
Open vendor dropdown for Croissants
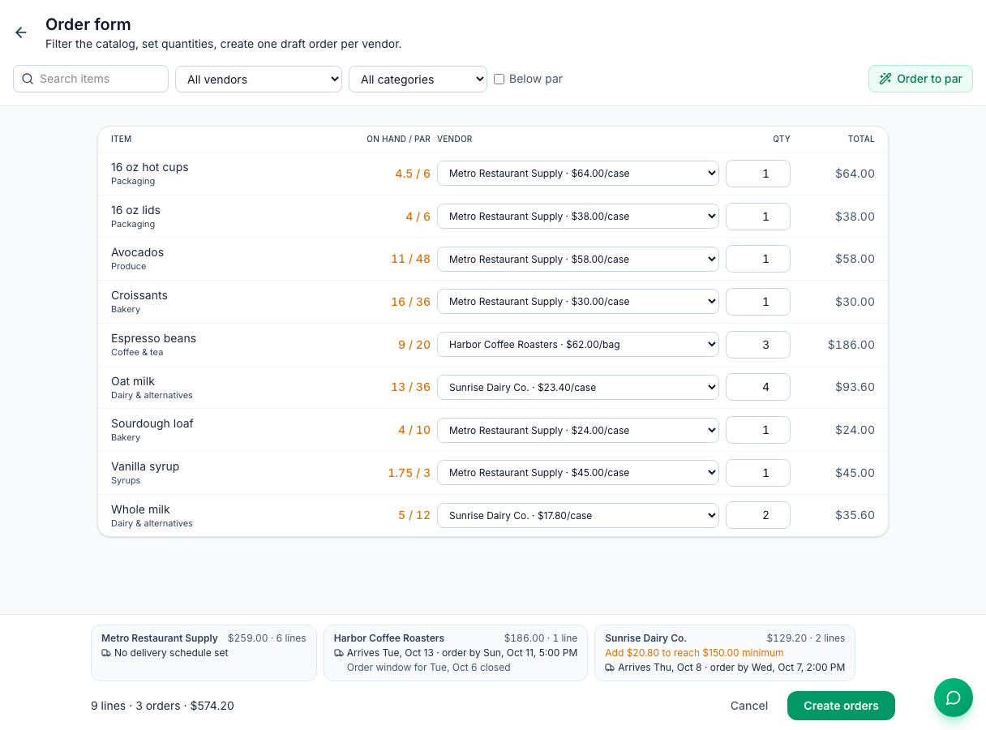click(x=578, y=302)
